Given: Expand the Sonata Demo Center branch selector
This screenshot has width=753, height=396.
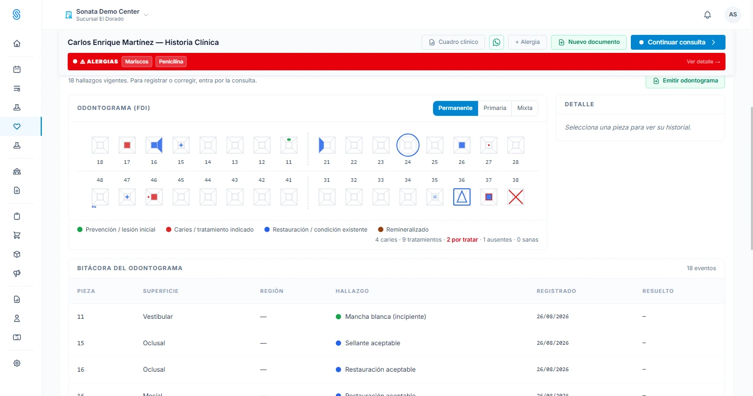Looking at the screenshot, I should (x=107, y=15).
